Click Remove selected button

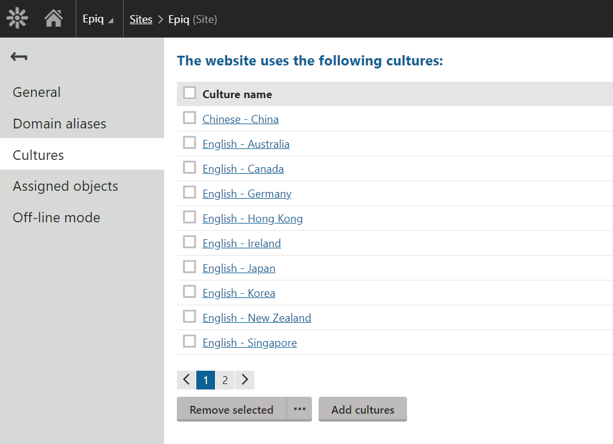click(231, 409)
